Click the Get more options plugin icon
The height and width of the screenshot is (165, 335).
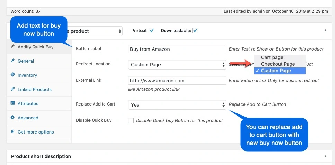13,132
